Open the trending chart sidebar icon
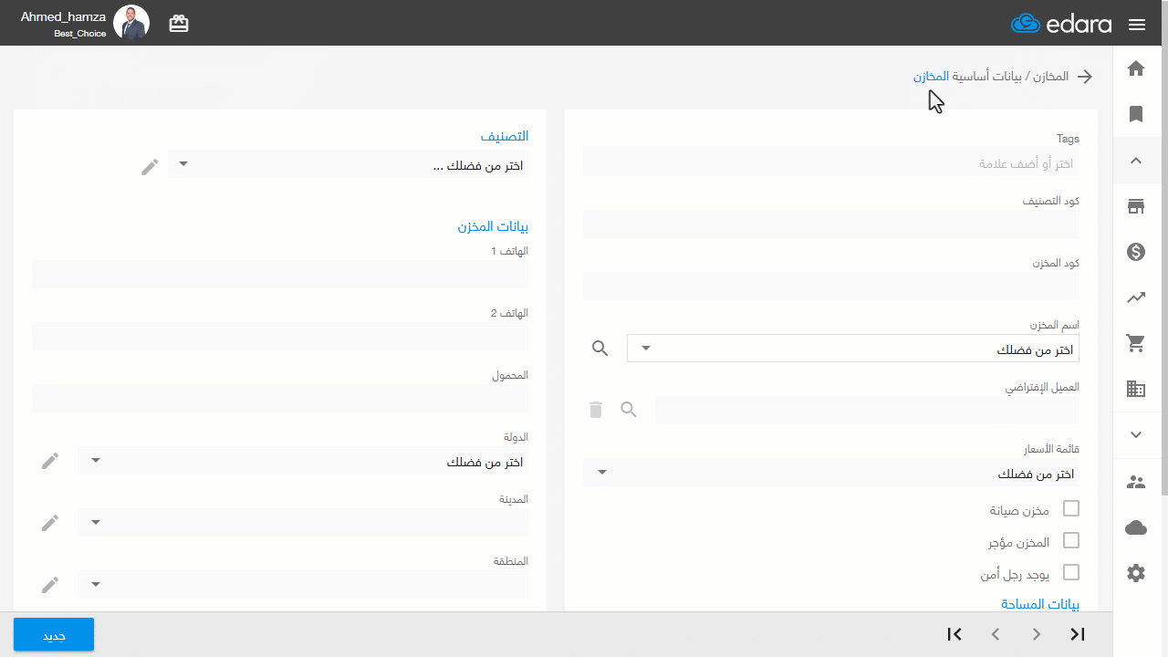 pyautogui.click(x=1136, y=297)
